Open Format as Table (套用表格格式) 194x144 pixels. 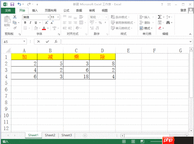pyautogui.click(x=123, y=23)
